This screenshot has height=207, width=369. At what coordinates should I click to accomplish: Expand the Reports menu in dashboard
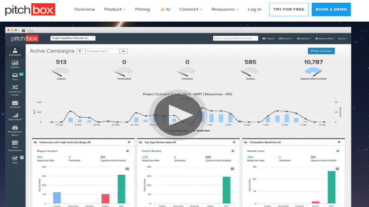click(286, 39)
